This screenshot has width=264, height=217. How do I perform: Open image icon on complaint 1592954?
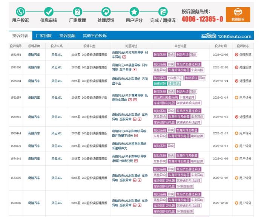point(124,57)
